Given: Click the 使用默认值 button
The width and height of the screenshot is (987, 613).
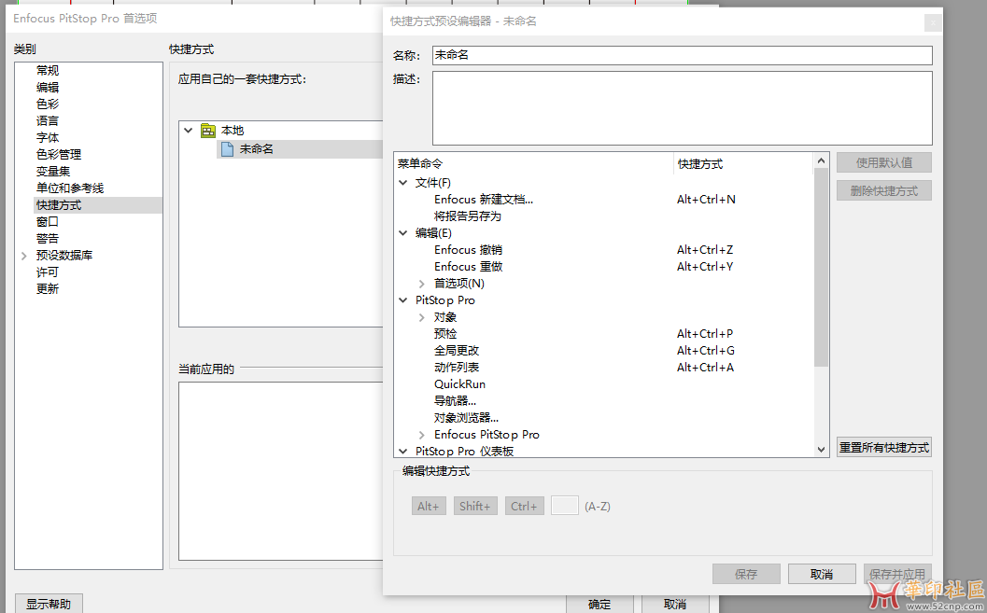Looking at the screenshot, I should pyautogui.click(x=883, y=163).
